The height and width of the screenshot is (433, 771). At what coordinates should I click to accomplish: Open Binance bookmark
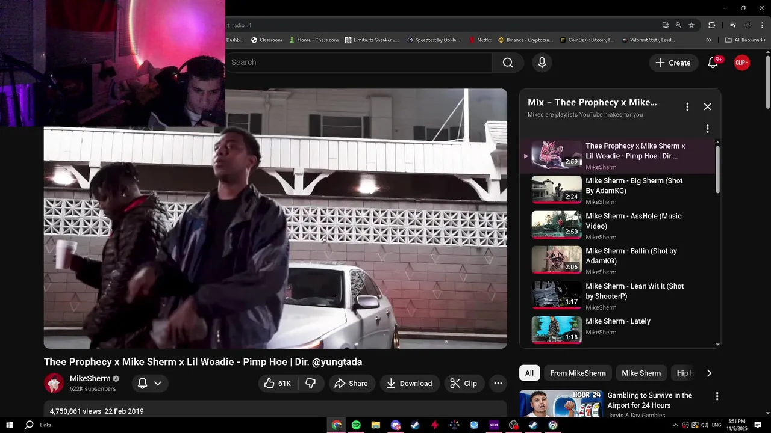click(525, 40)
